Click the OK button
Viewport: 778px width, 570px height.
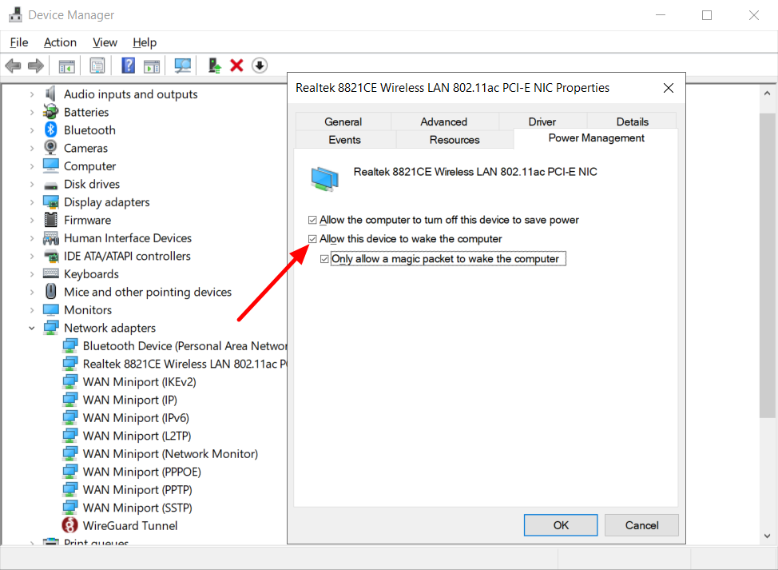click(x=561, y=525)
